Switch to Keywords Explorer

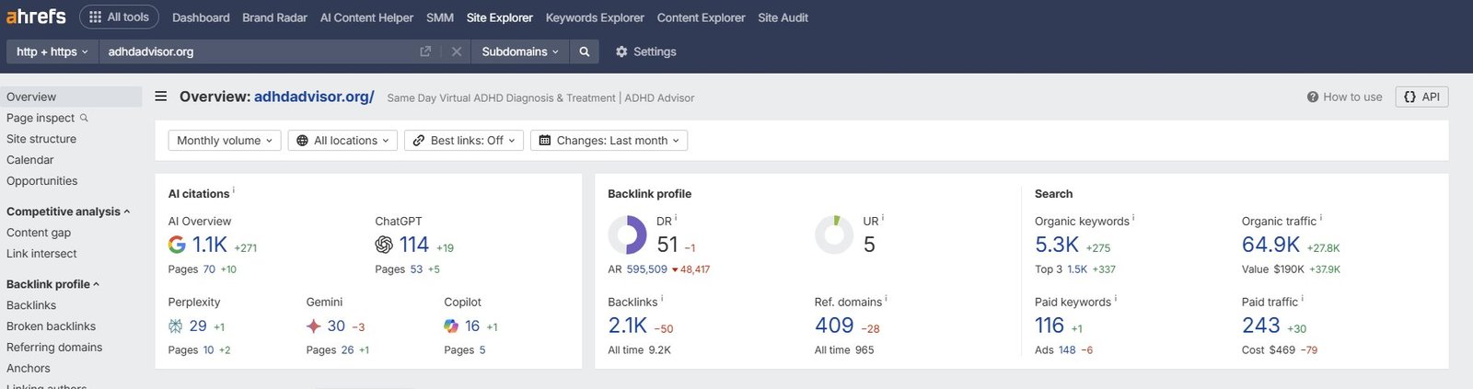pos(595,17)
